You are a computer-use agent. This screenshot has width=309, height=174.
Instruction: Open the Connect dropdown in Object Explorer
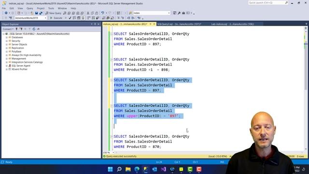(8, 29)
